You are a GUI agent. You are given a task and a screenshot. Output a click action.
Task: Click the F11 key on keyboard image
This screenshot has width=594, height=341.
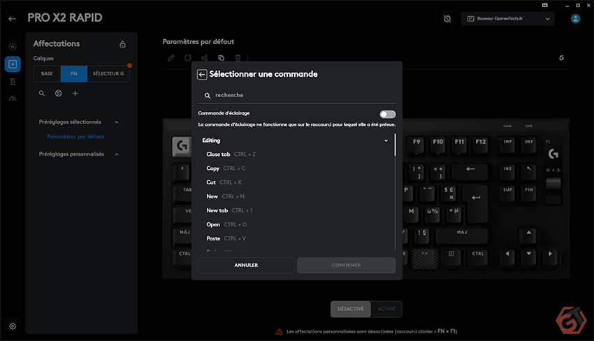point(459,145)
